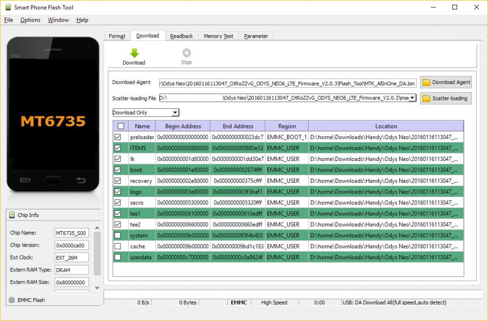The width and height of the screenshot is (488, 321).
Task: Click the EMMC Flash gear icon
Action: (11, 300)
